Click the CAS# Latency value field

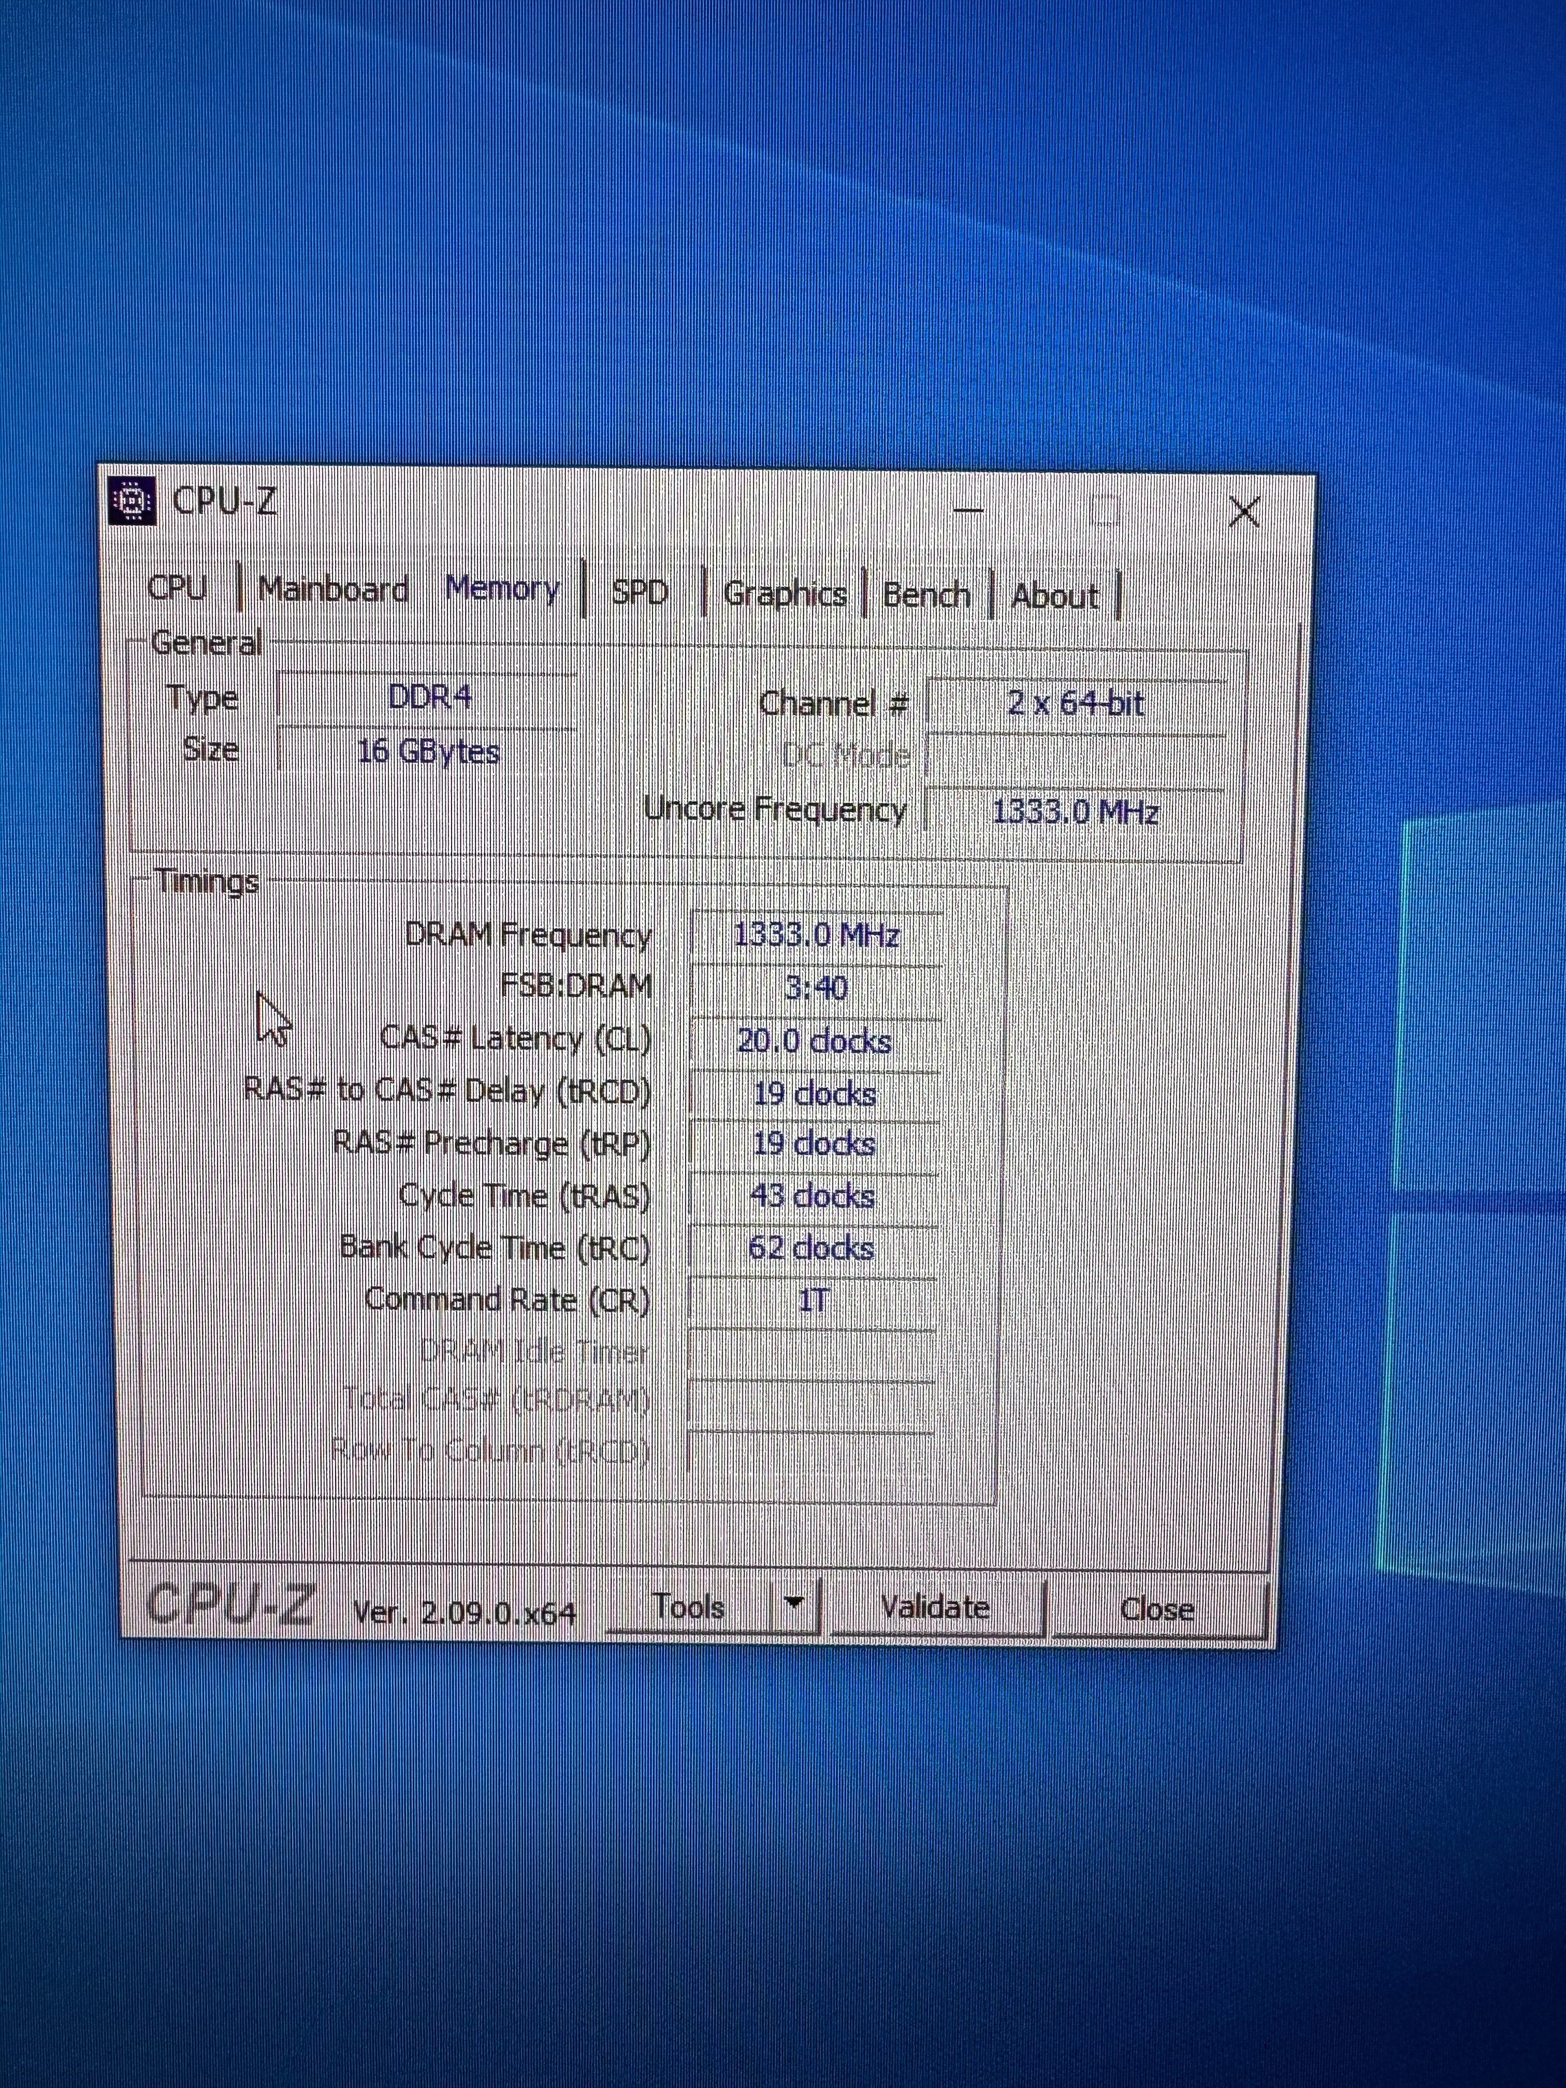coord(814,1041)
